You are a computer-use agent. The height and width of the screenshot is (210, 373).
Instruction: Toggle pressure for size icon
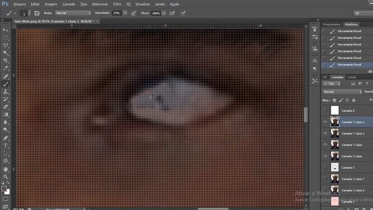pyautogui.click(x=183, y=13)
